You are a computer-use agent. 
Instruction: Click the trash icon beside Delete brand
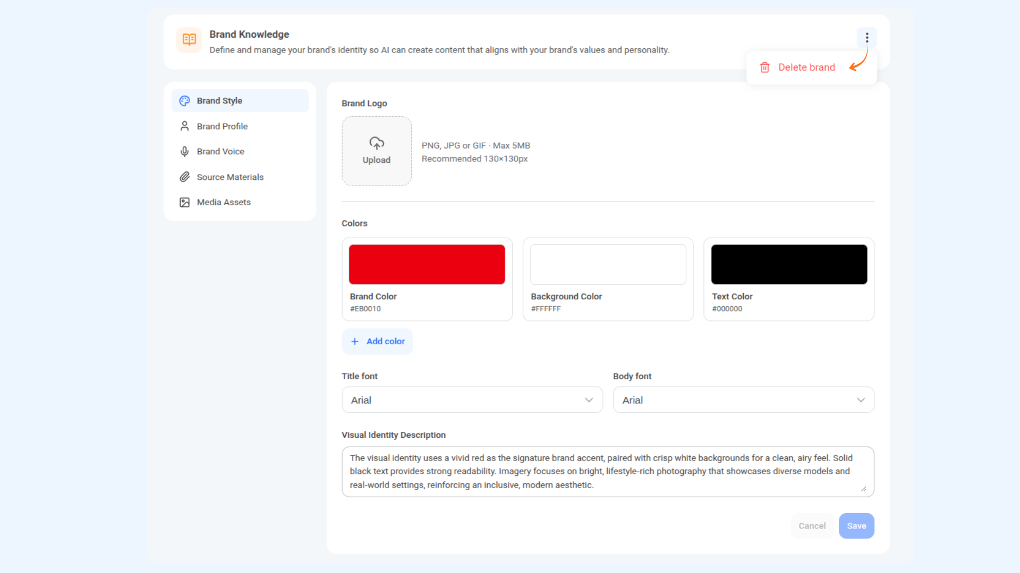pos(764,67)
